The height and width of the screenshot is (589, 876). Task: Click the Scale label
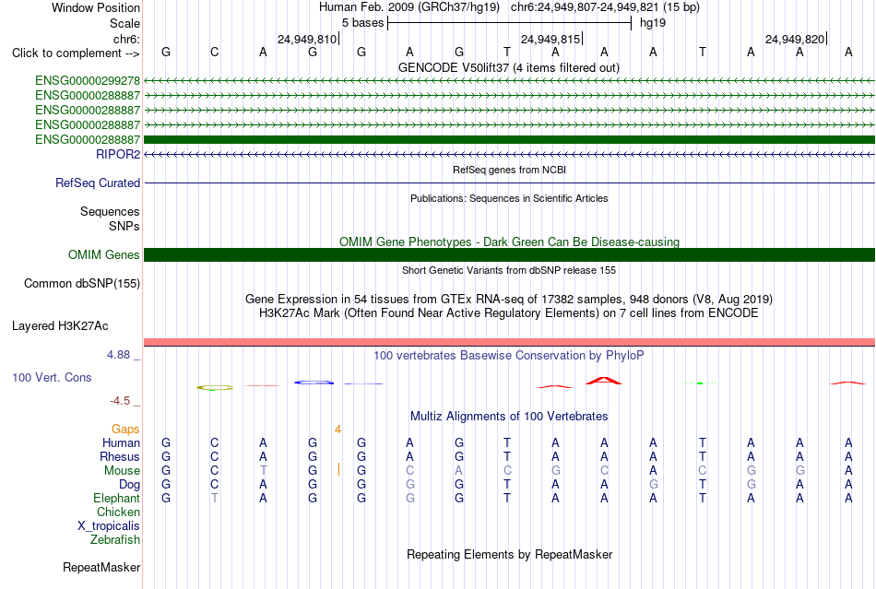pos(124,24)
